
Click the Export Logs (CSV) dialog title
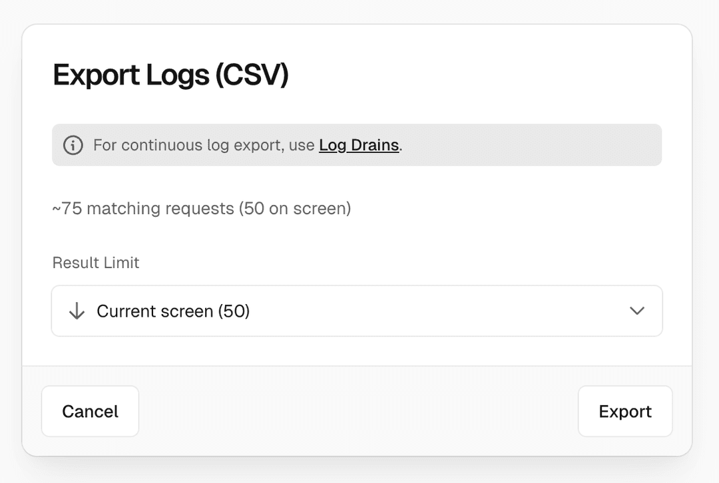tap(170, 75)
